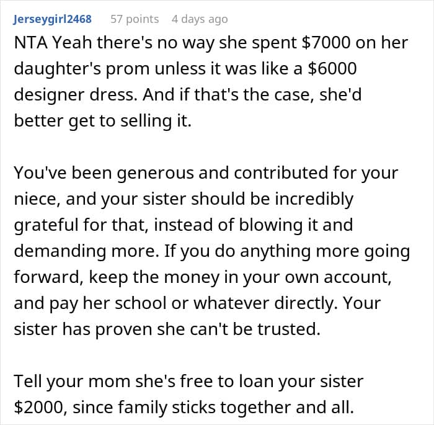This screenshot has height=425, width=434.
Task: Click the '$2000' amount in the last paragraph
Action: [39, 408]
